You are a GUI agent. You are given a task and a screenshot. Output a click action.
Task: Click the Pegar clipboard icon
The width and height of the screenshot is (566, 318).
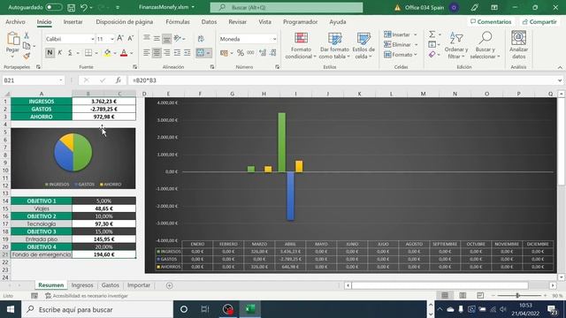click(13, 39)
